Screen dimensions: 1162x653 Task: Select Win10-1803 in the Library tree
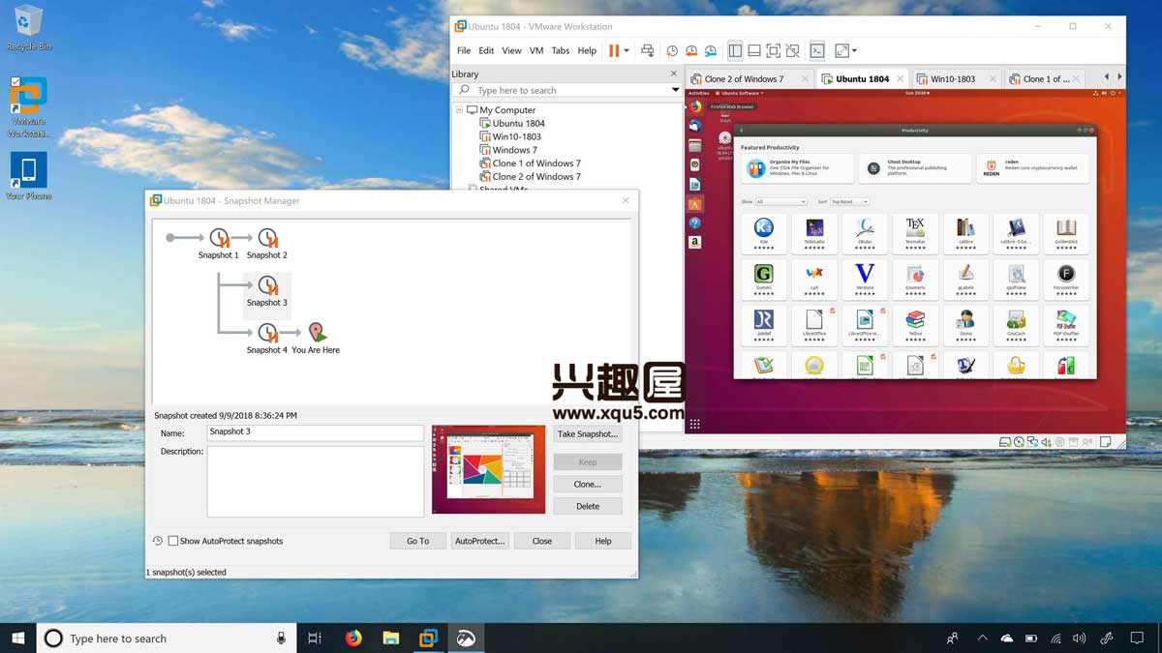point(510,136)
